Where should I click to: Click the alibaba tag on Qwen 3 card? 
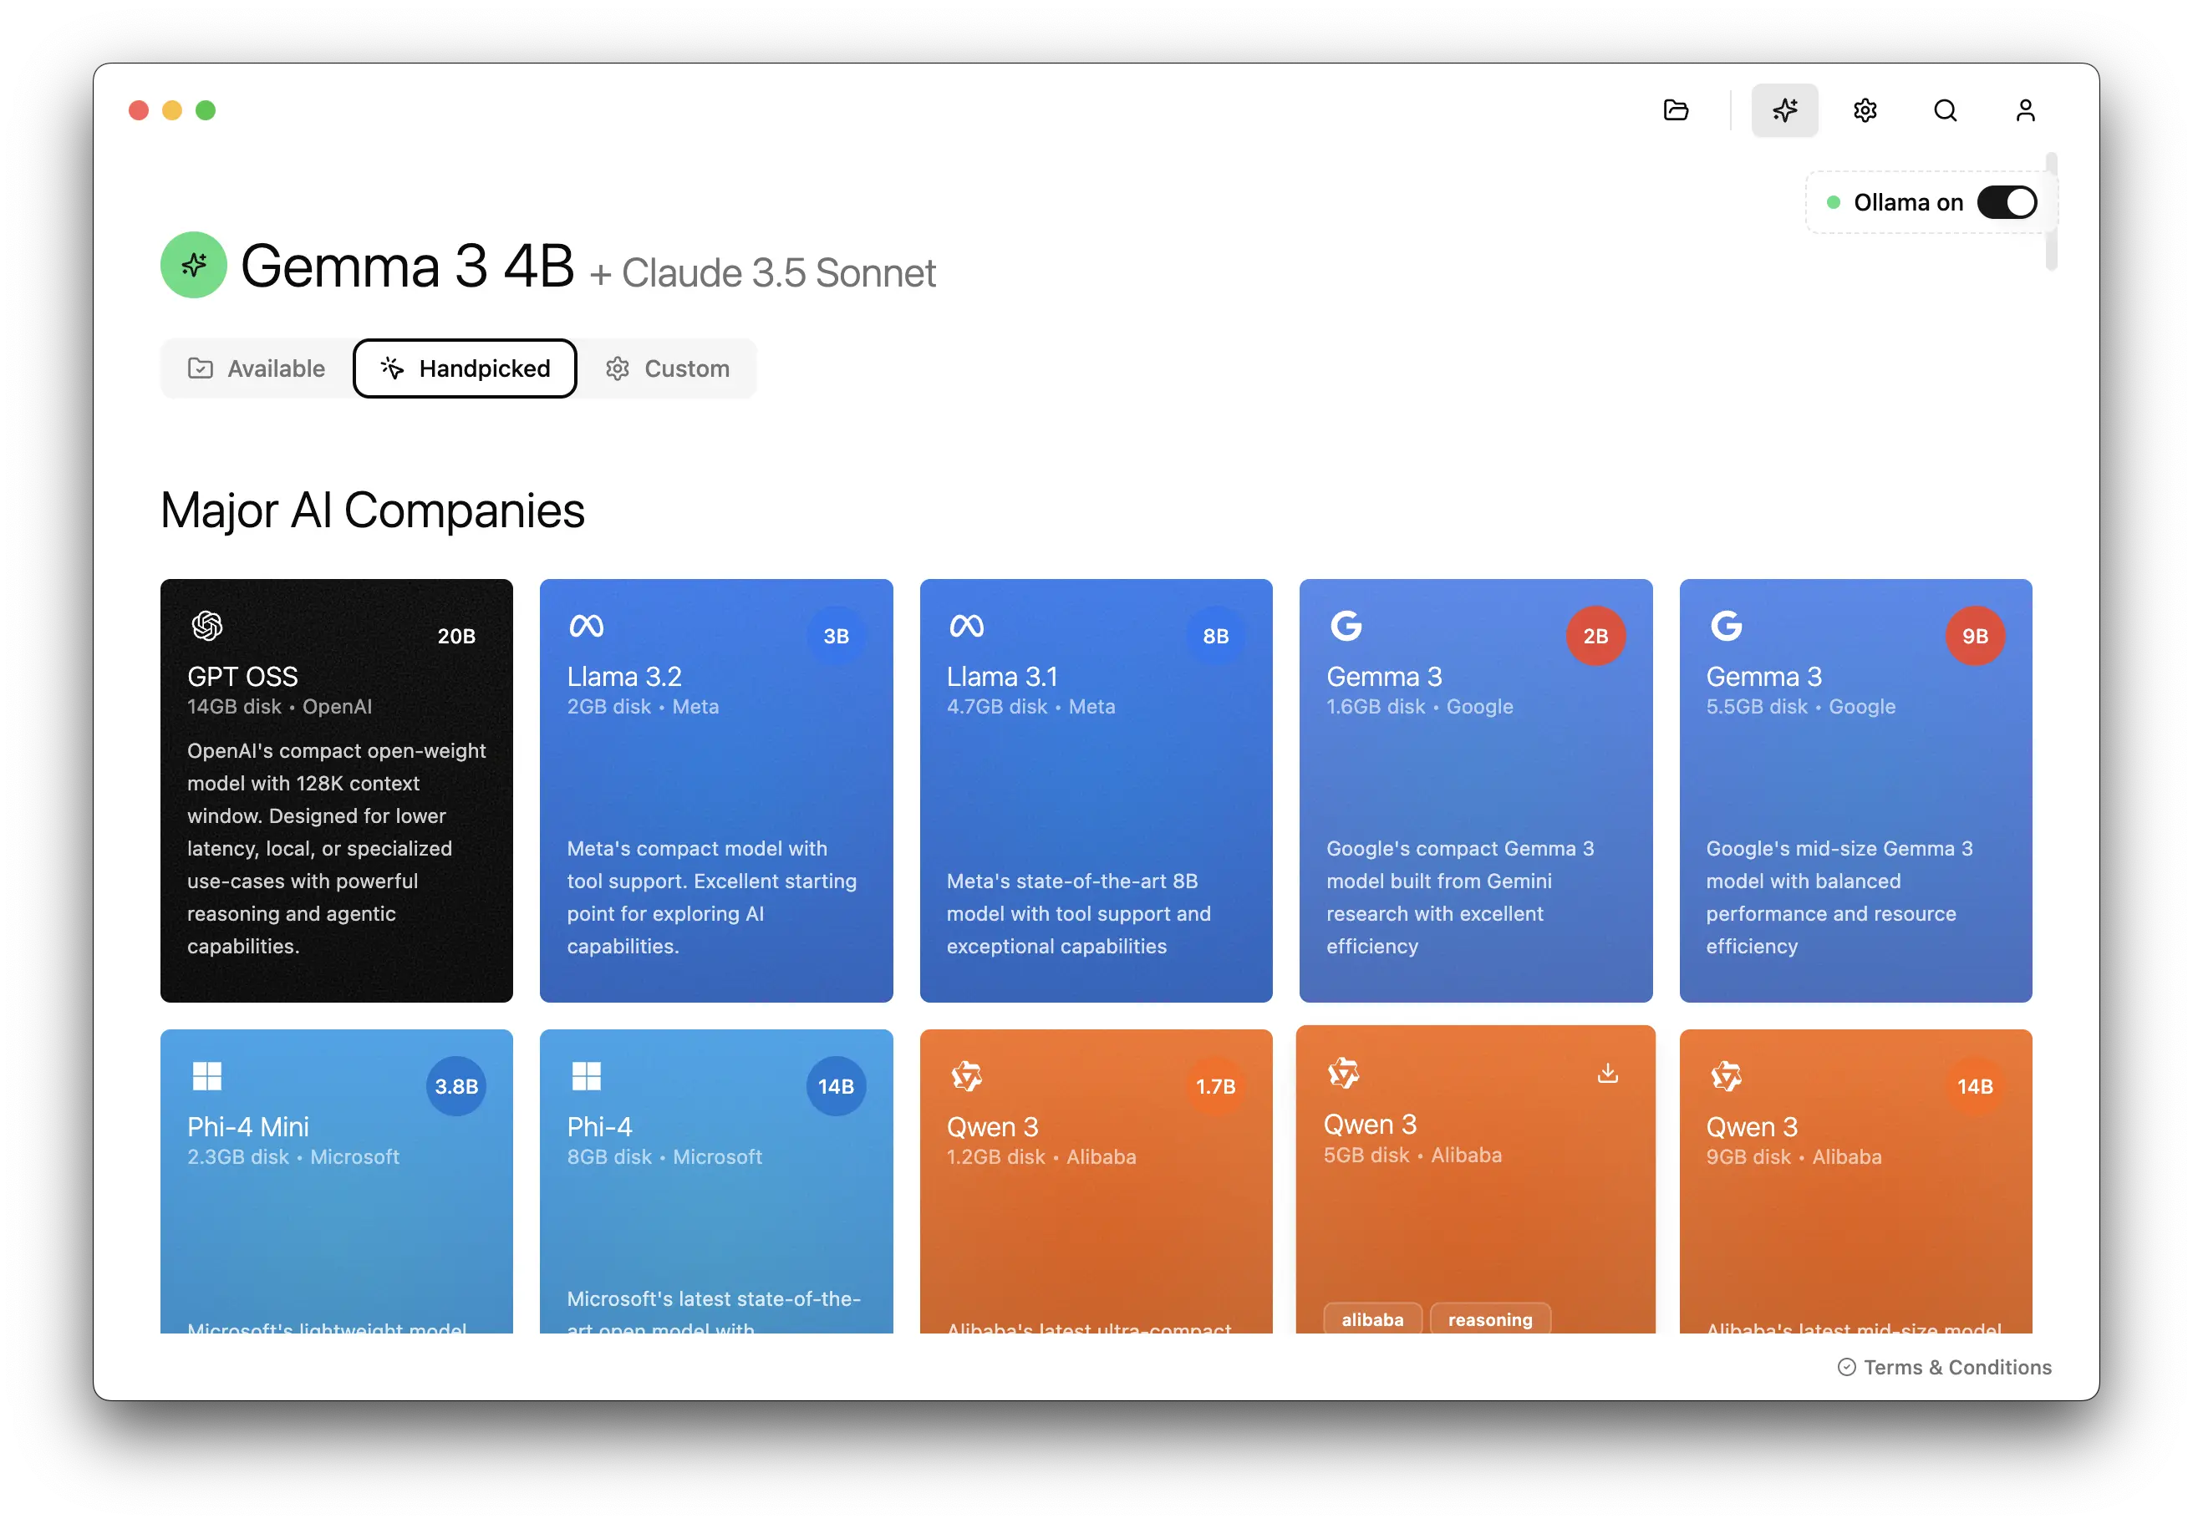point(1371,1319)
